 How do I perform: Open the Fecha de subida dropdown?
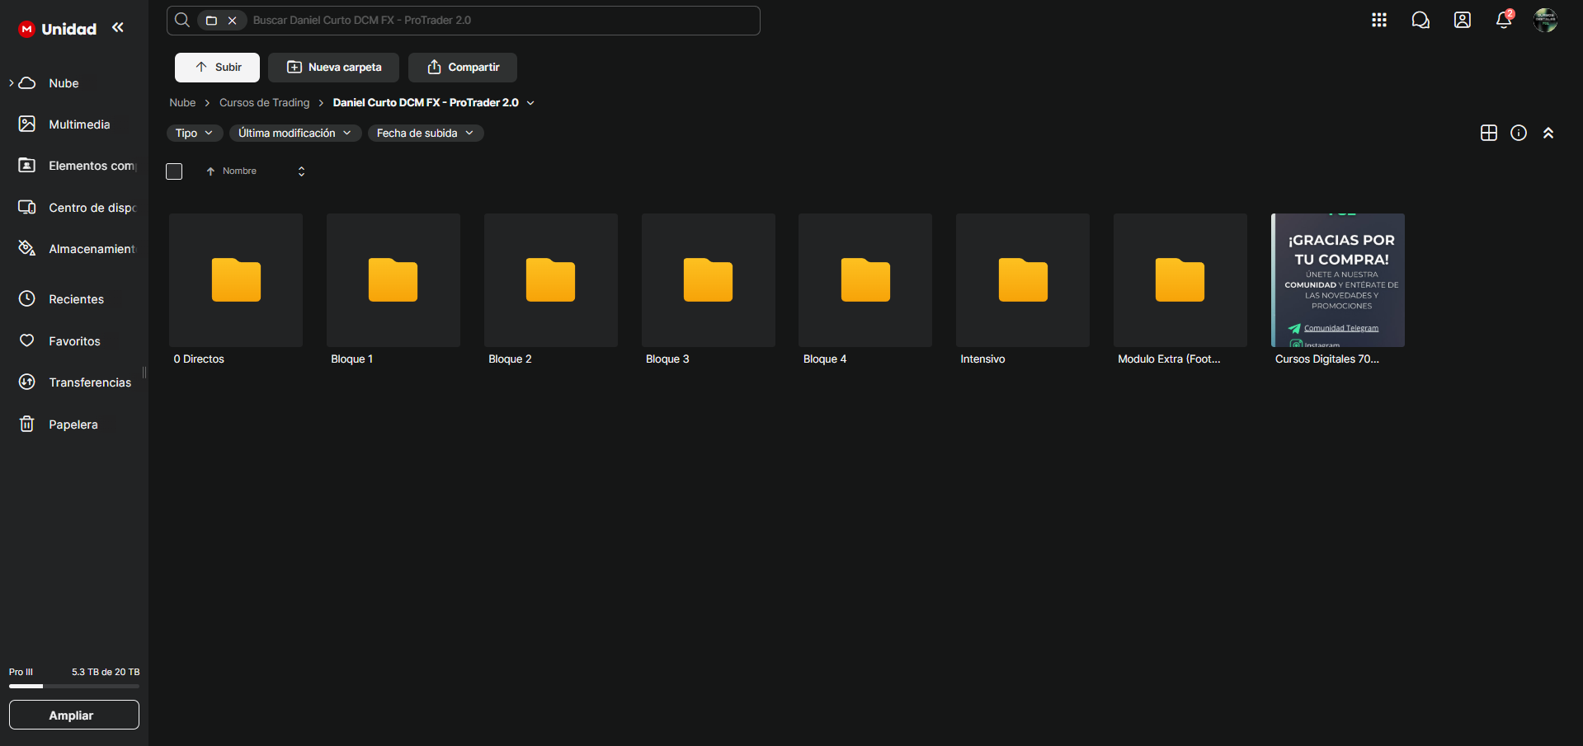425,133
